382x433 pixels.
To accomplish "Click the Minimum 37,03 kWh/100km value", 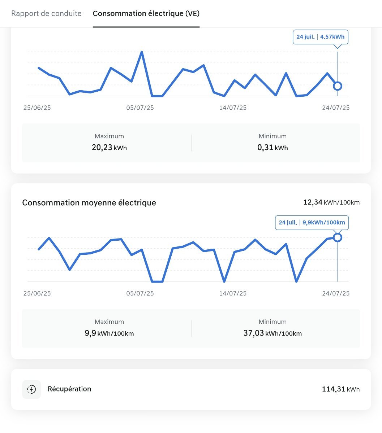I will coord(272,333).
